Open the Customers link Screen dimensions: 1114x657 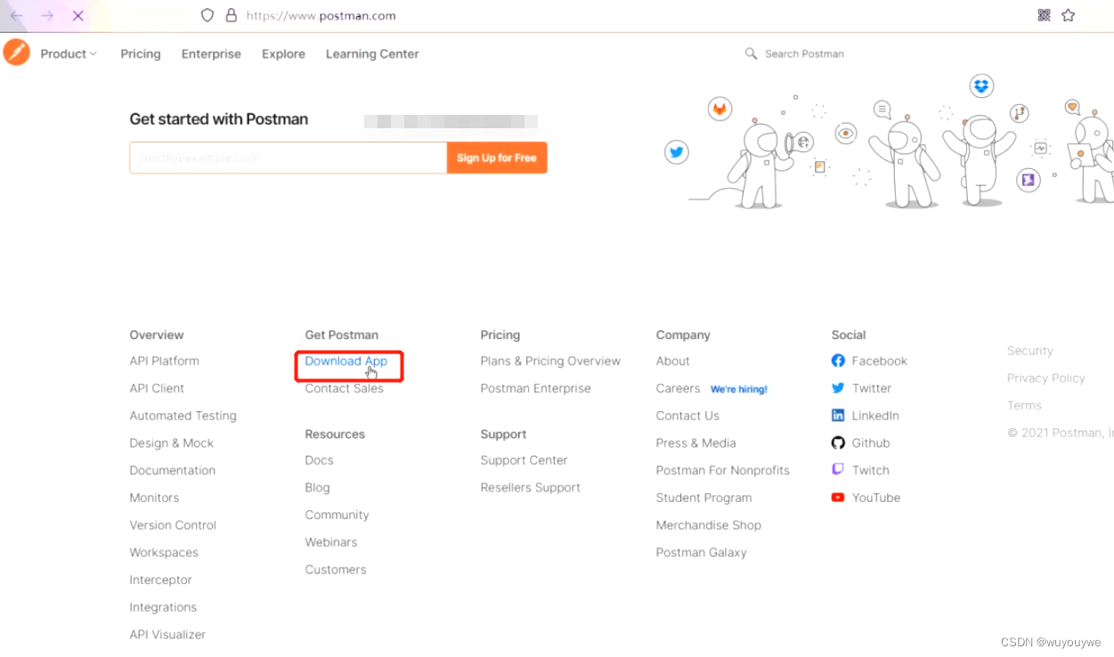tap(336, 570)
